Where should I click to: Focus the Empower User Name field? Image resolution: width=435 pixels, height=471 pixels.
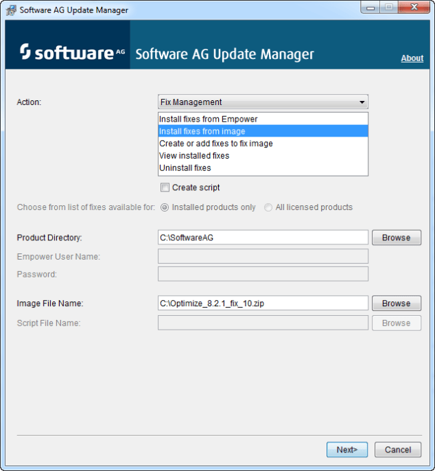(x=263, y=256)
